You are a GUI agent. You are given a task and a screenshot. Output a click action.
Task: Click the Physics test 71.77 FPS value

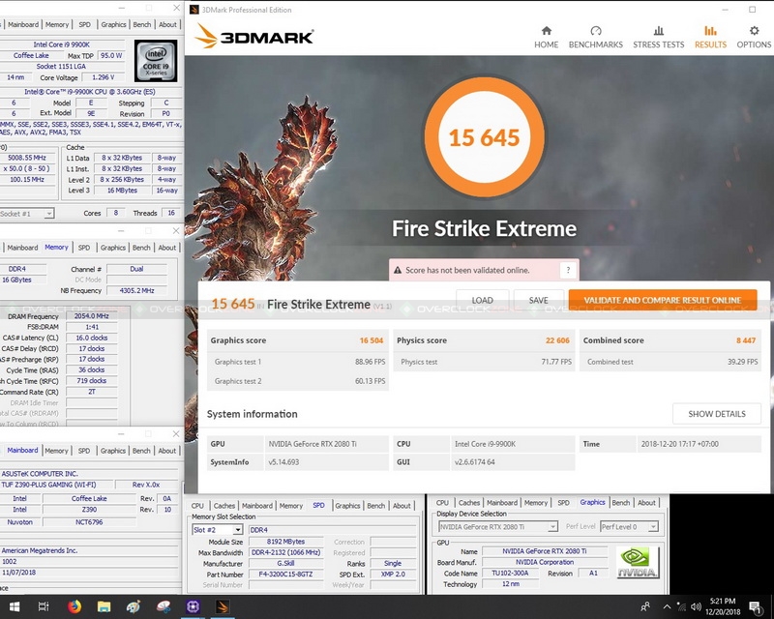[x=556, y=362]
